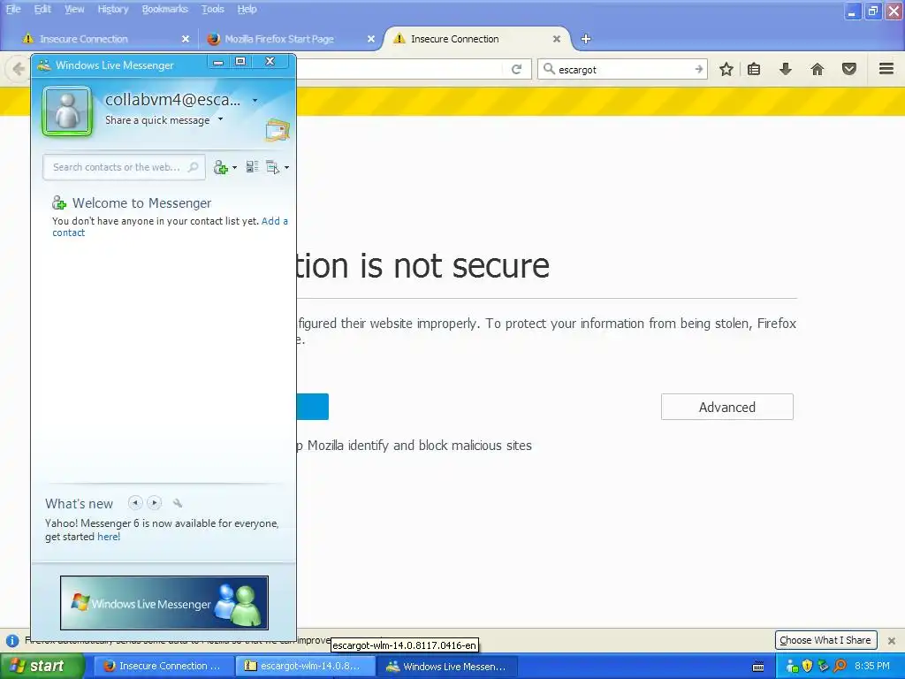Show next What's new item

[154, 503]
